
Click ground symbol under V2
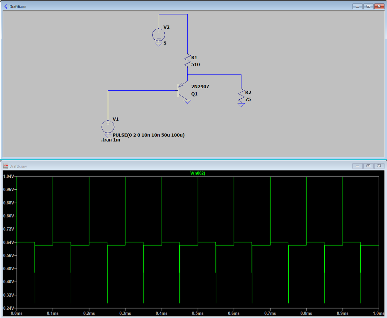(x=159, y=44)
